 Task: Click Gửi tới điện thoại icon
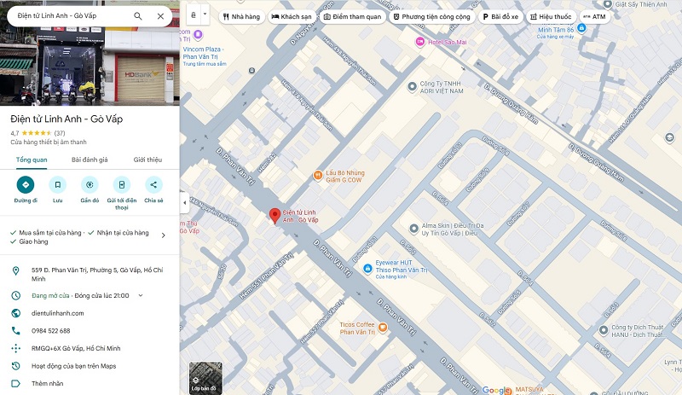coord(122,184)
